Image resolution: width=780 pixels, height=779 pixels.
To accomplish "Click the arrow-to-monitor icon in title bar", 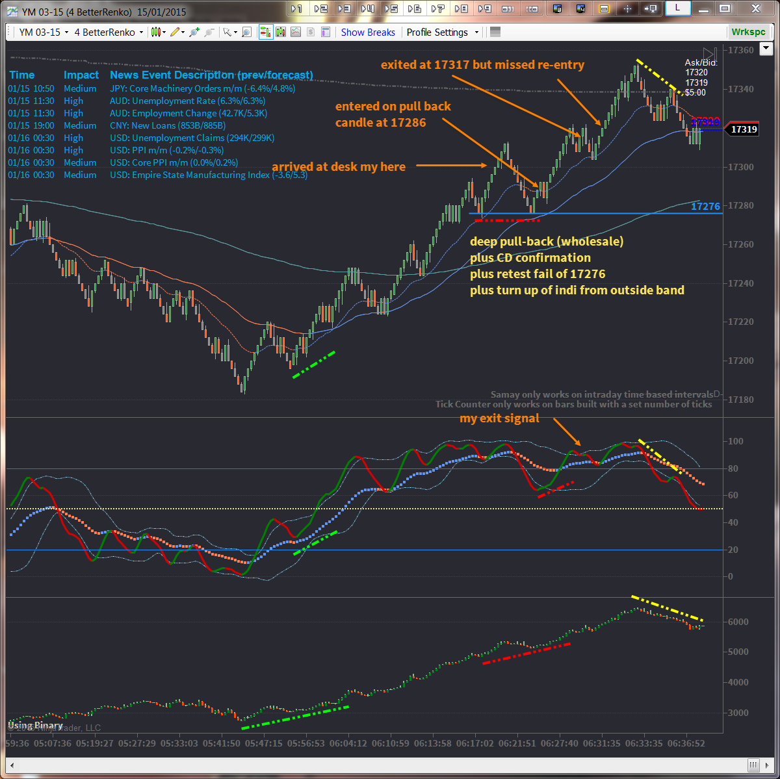I will (x=650, y=8).
